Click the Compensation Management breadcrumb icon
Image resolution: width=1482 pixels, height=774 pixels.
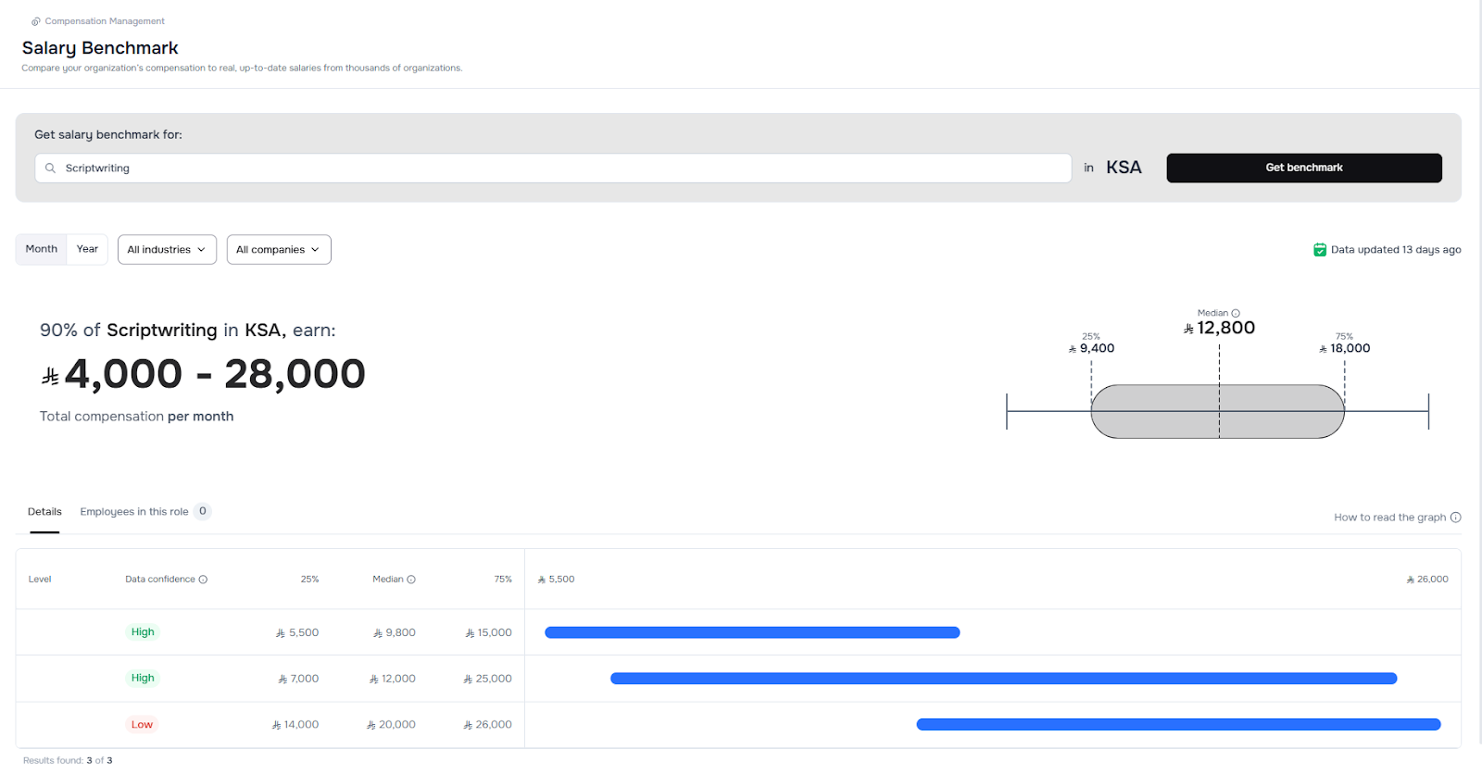36,21
